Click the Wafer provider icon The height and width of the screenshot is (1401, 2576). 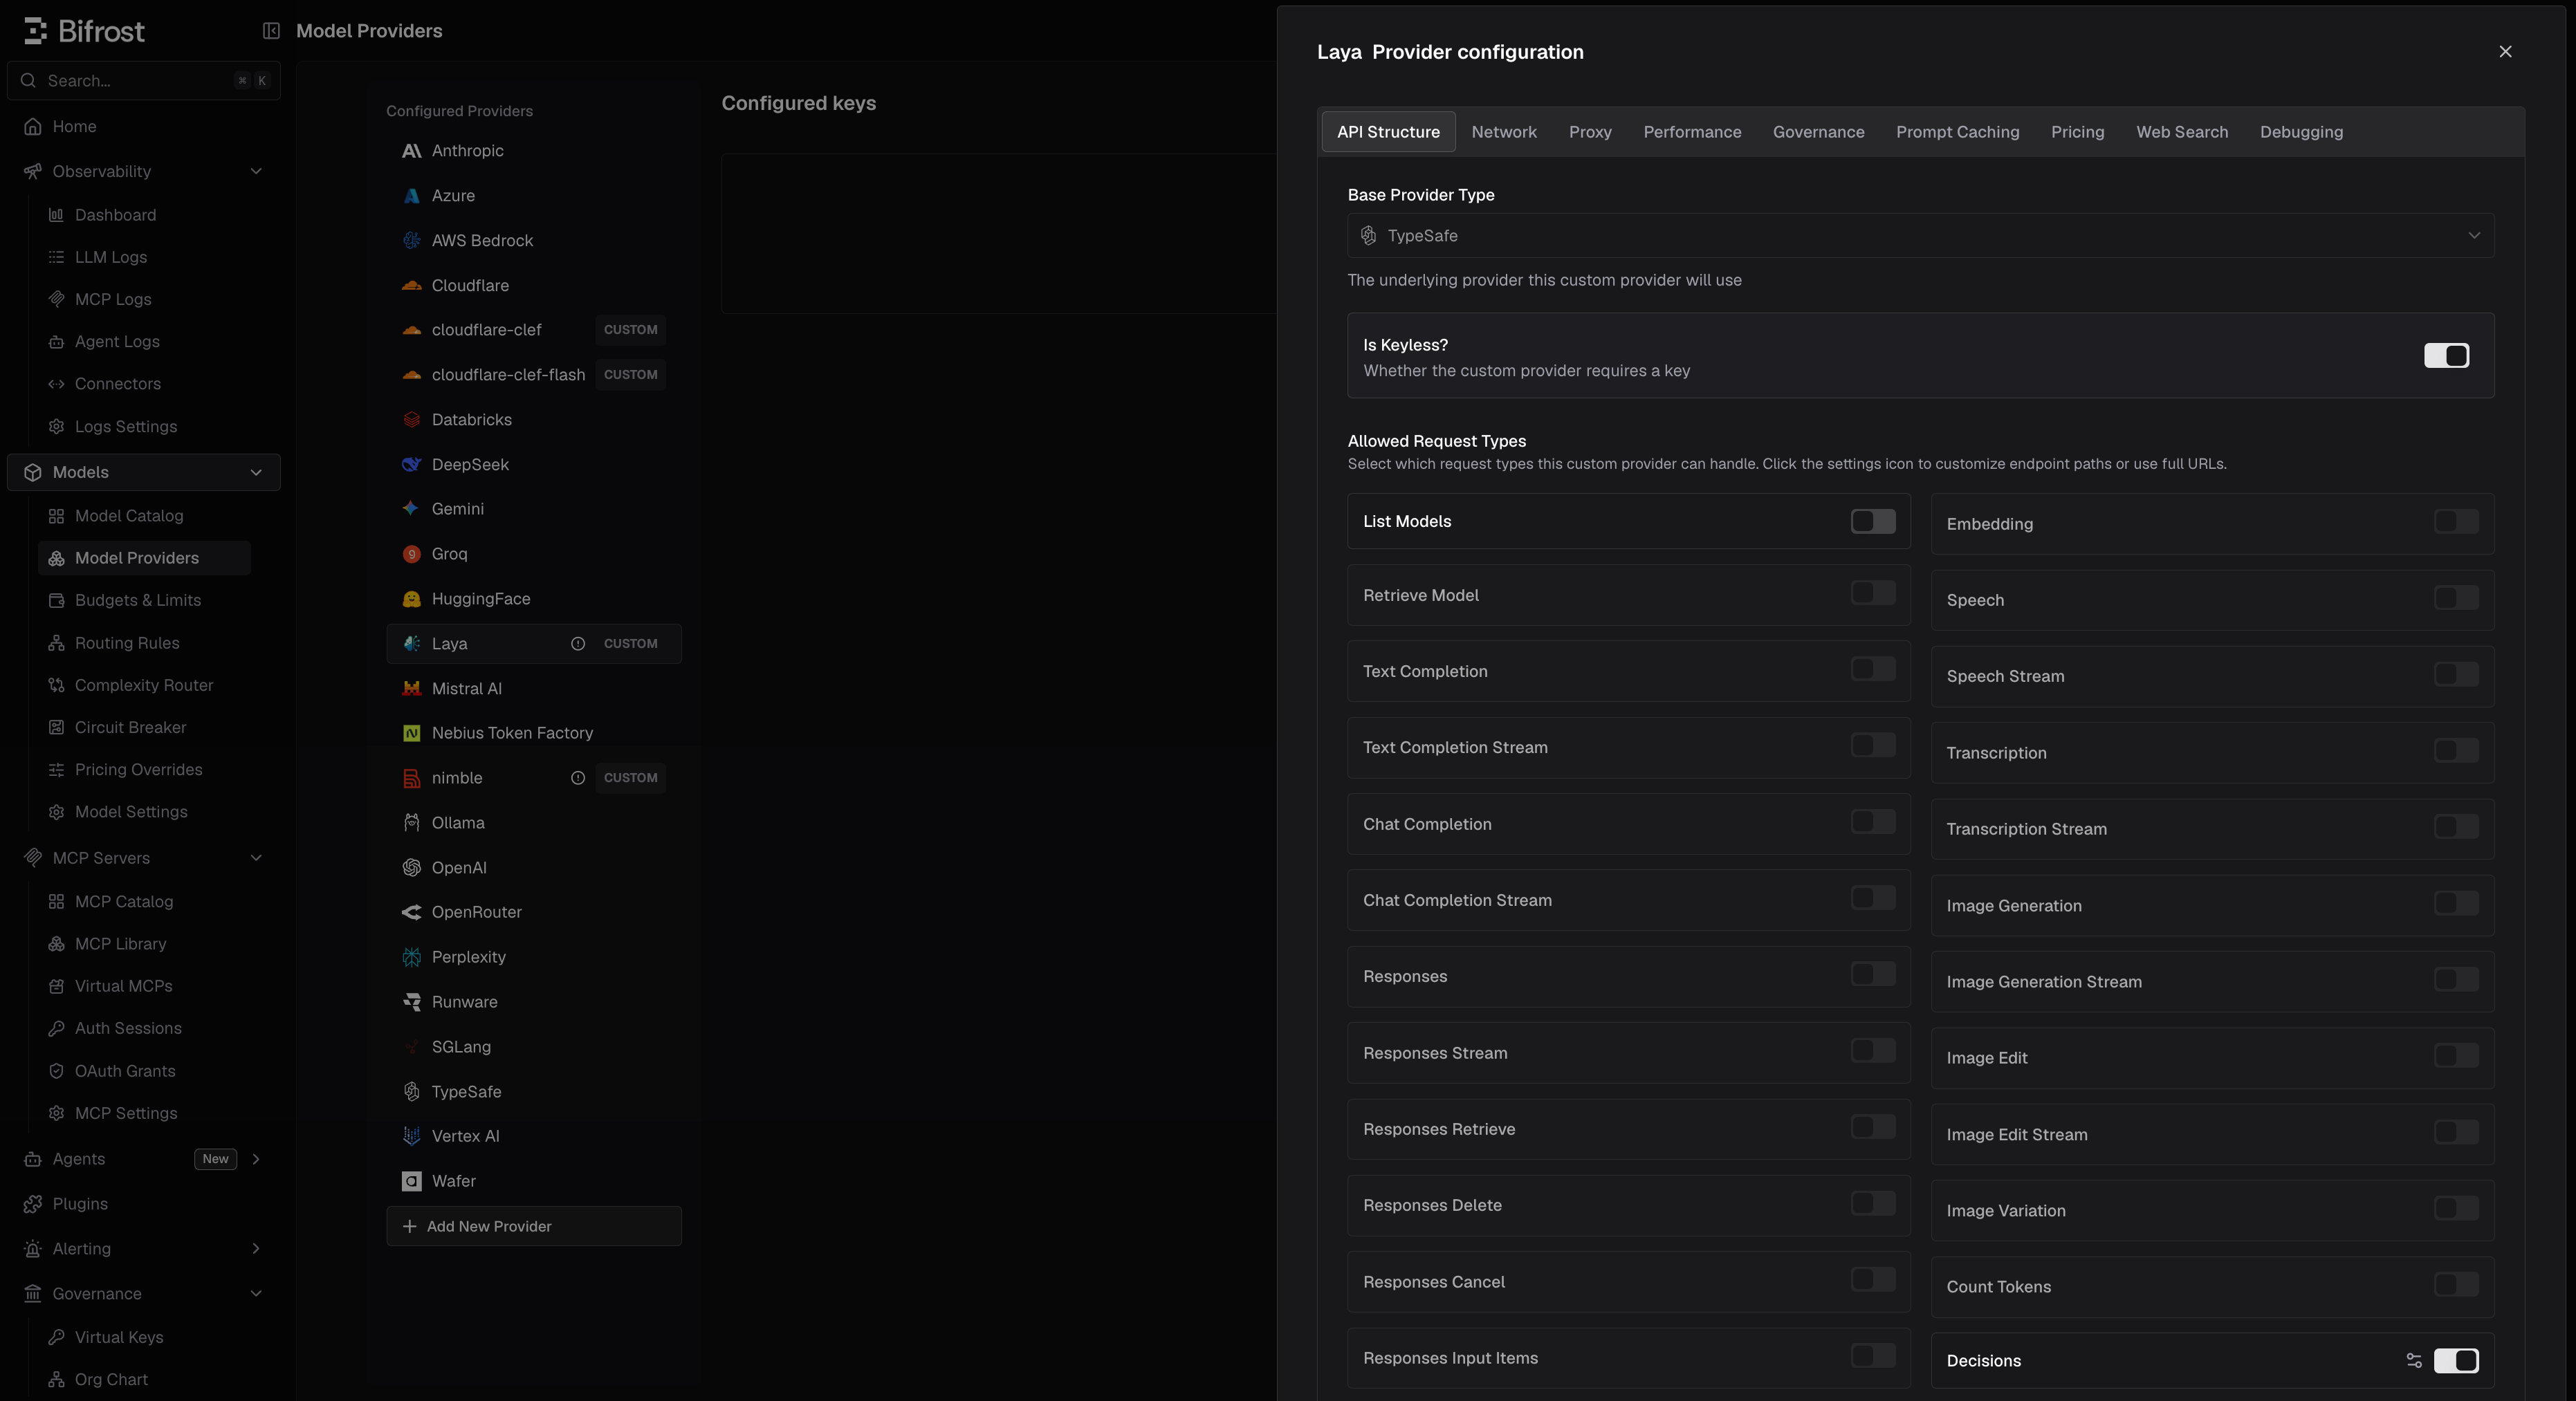(x=411, y=1181)
